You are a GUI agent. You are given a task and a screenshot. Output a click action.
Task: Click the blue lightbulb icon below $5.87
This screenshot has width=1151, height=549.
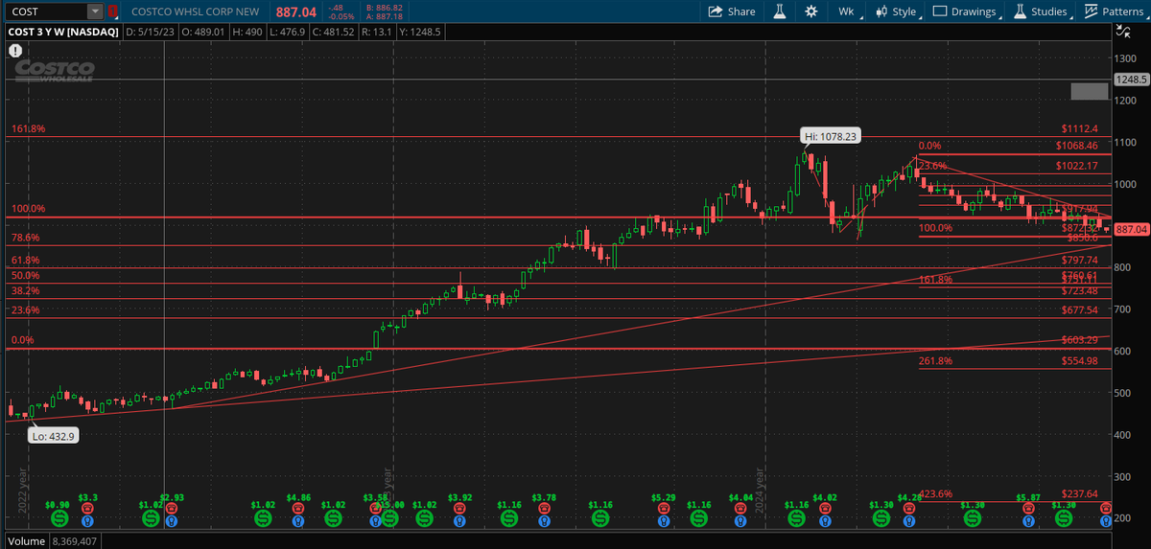(1029, 520)
